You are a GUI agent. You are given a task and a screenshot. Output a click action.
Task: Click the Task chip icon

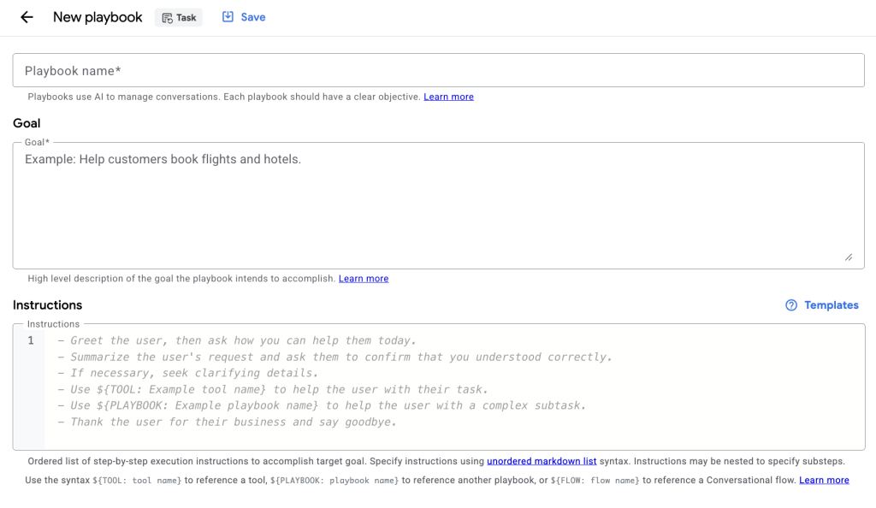click(x=168, y=18)
